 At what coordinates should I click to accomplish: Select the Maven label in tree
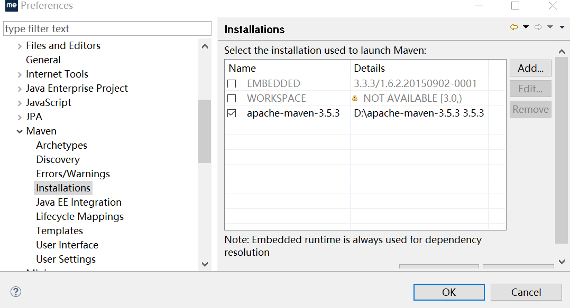(41, 131)
